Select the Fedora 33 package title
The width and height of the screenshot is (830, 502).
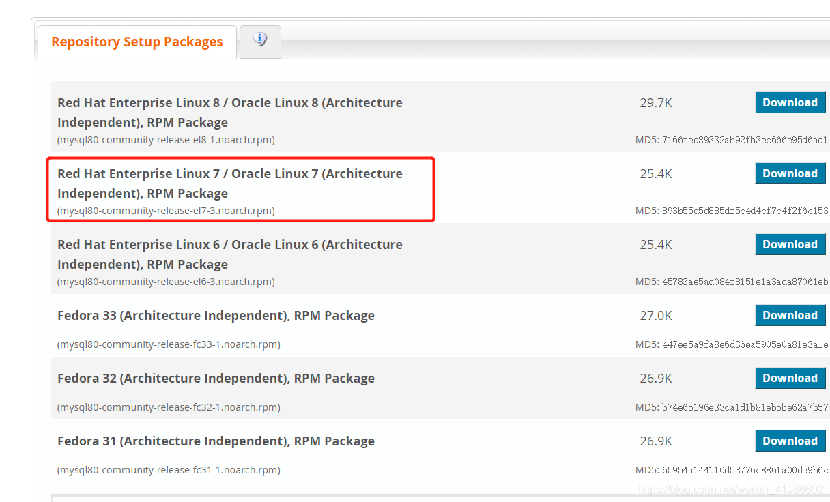(216, 316)
